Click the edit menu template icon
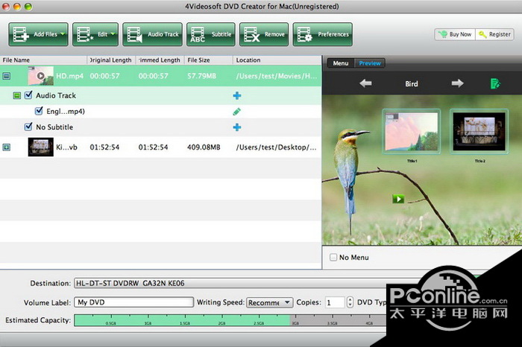This screenshot has width=522, height=347. (x=495, y=83)
